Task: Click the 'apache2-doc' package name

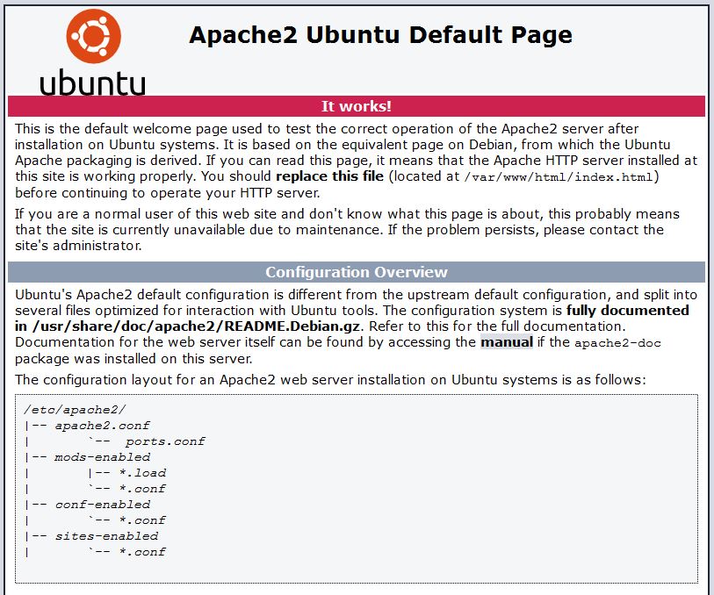Action: (617, 342)
